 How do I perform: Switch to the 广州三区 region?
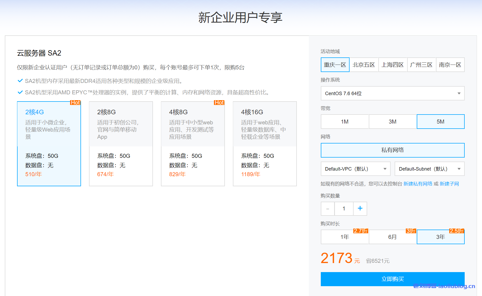point(421,65)
